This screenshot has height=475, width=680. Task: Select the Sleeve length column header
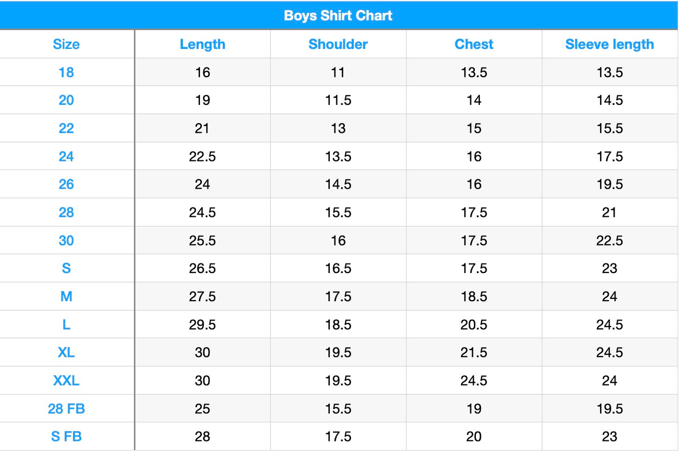coord(609,44)
